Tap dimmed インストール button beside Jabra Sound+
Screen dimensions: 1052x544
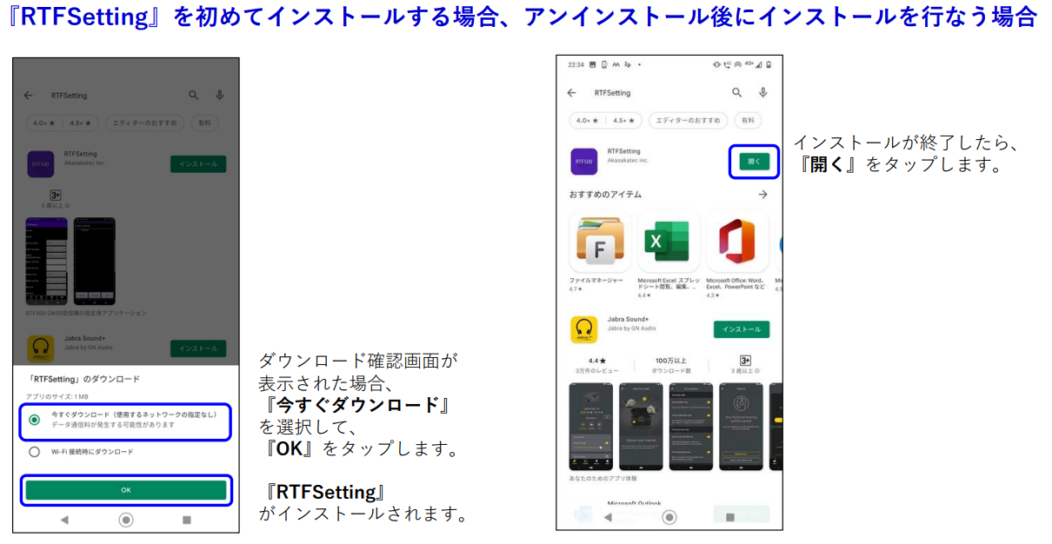(198, 348)
